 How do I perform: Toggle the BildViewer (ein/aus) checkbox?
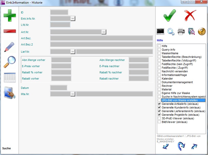point(159,122)
